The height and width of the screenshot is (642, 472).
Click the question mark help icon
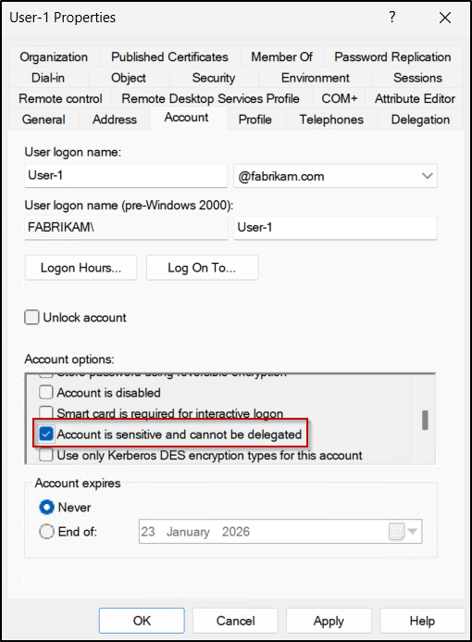(x=392, y=18)
